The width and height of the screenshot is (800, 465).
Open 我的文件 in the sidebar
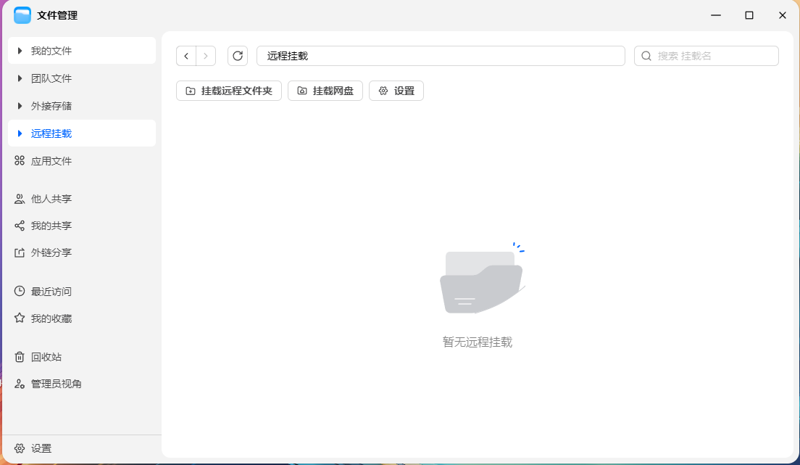[x=82, y=51]
